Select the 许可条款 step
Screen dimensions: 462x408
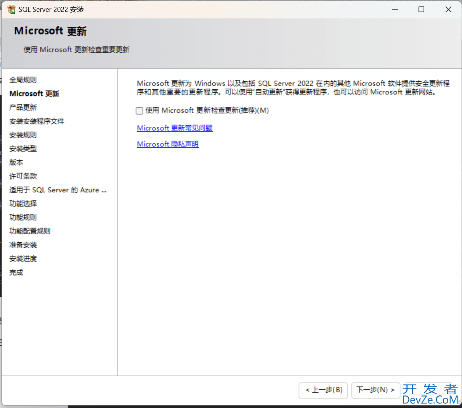pos(23,176)
